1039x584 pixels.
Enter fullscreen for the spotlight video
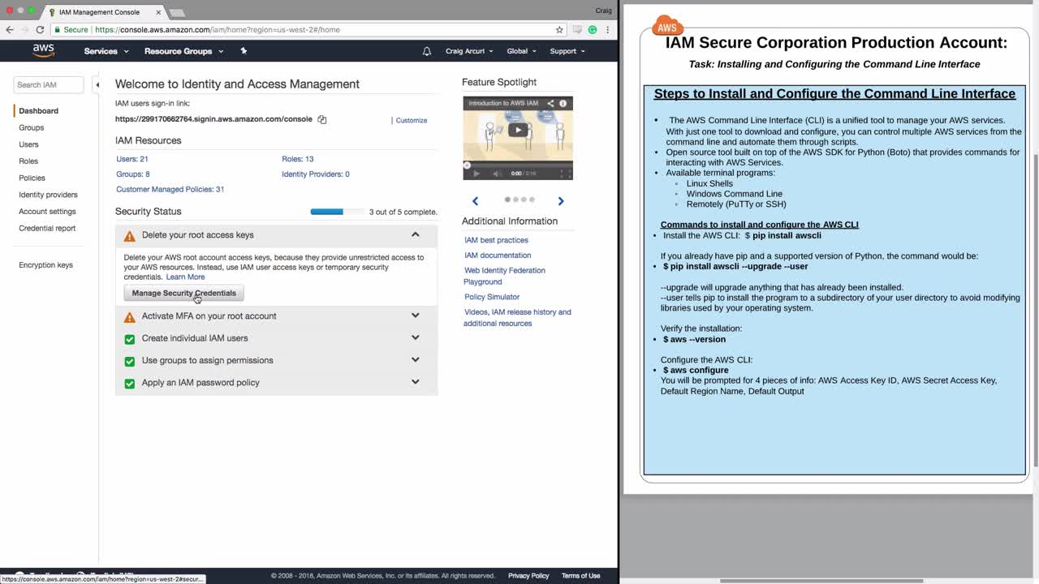click(x=565, y=173)
